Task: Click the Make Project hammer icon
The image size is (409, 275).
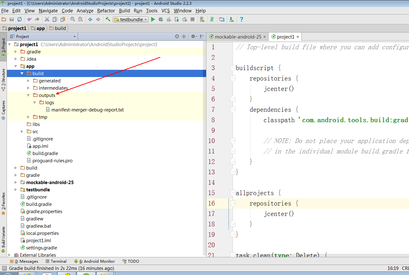Action: (108, 19)
